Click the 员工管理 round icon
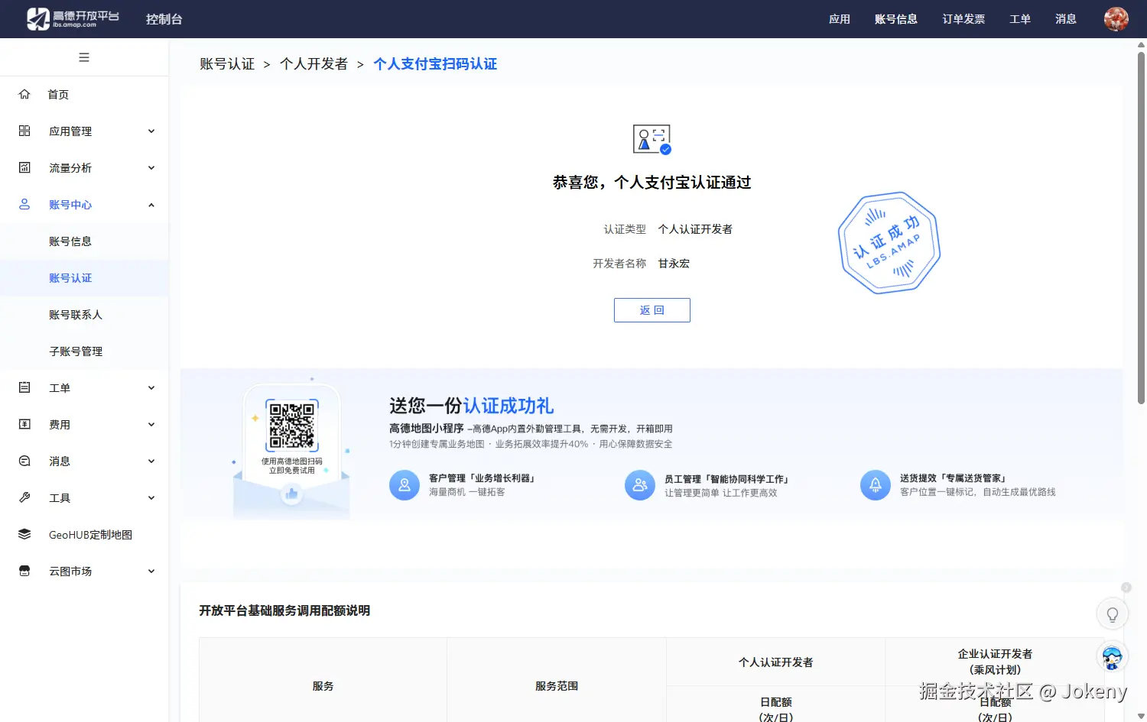Viewport: 1147px width, 722px height. coord(640,485)
